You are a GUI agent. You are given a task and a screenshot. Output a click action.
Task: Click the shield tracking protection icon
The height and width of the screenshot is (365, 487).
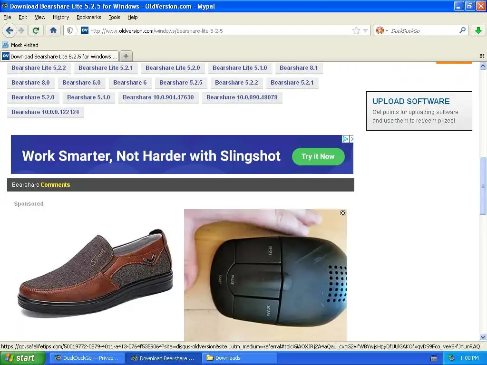tap(70, 30)
